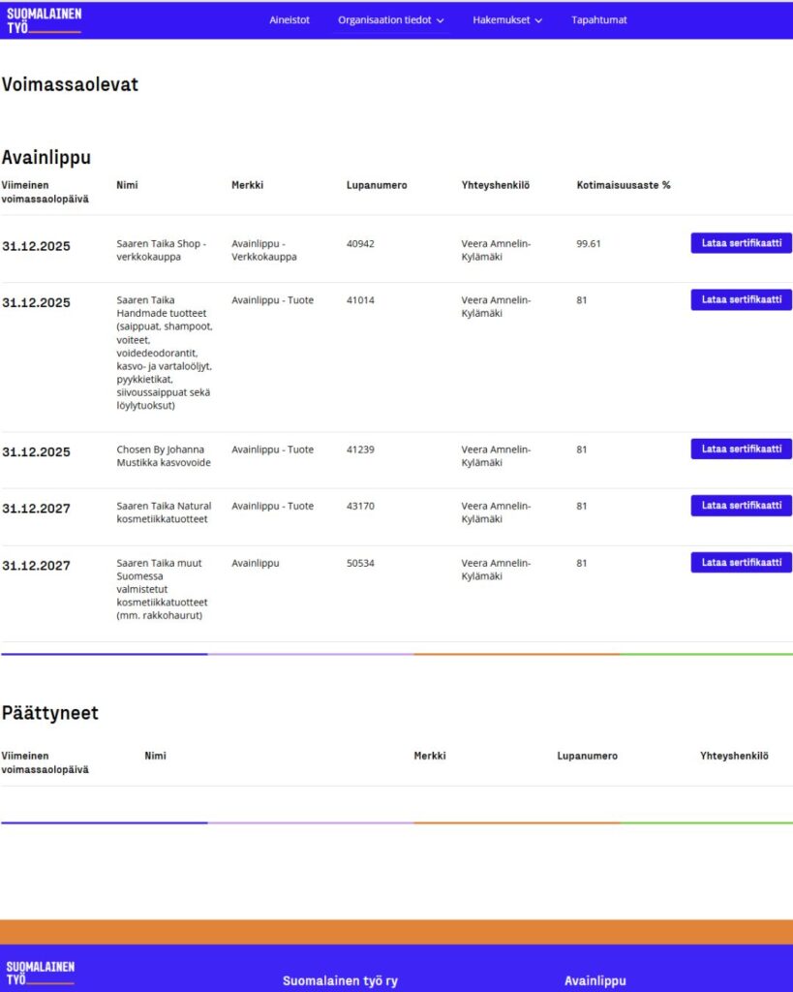Select Chosen By Johanna Mustikka kasvovoide

[164, 456]
